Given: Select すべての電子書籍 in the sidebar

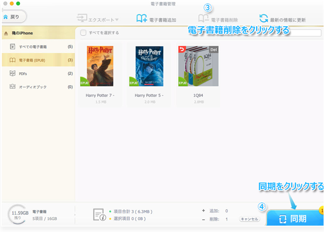Looking at the screenshot, I should 39,46.
